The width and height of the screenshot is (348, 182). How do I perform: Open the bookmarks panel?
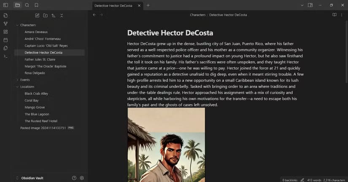(x=37, y=5)
